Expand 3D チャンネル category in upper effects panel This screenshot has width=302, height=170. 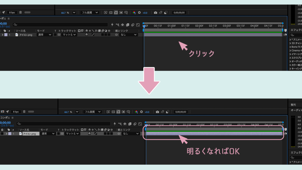290,43
